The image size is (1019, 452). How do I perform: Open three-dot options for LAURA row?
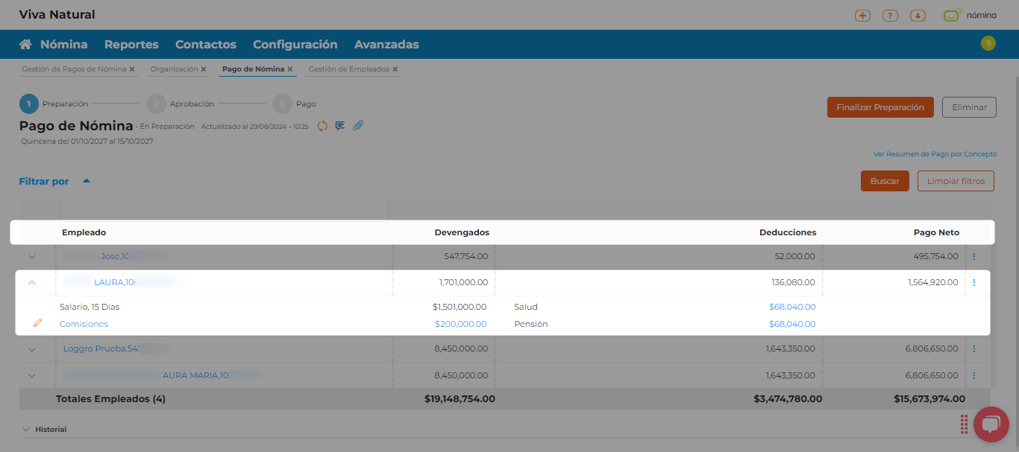[x=973, y=283]
